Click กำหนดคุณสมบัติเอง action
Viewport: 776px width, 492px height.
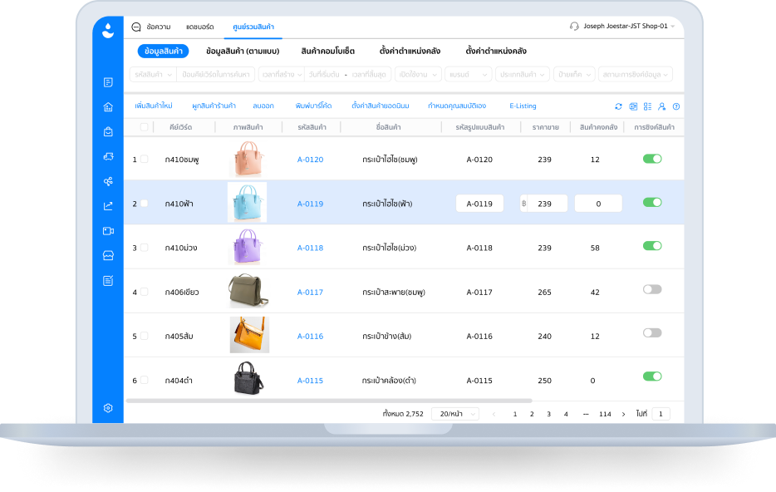[x=457, y=106]
